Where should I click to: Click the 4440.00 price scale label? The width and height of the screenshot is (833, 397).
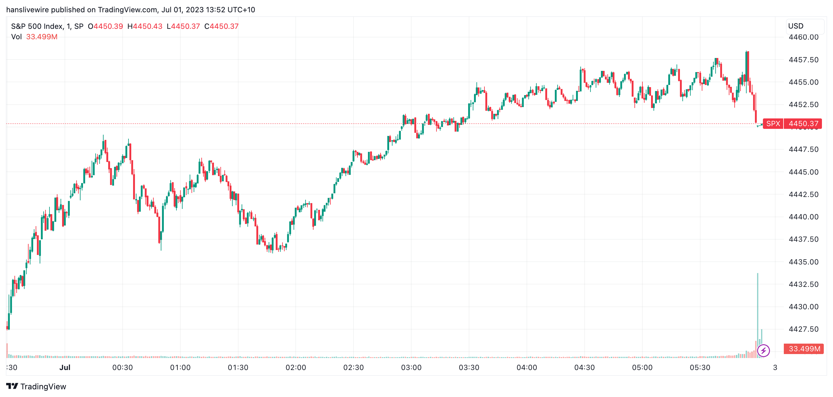click(x=803, y=217)
